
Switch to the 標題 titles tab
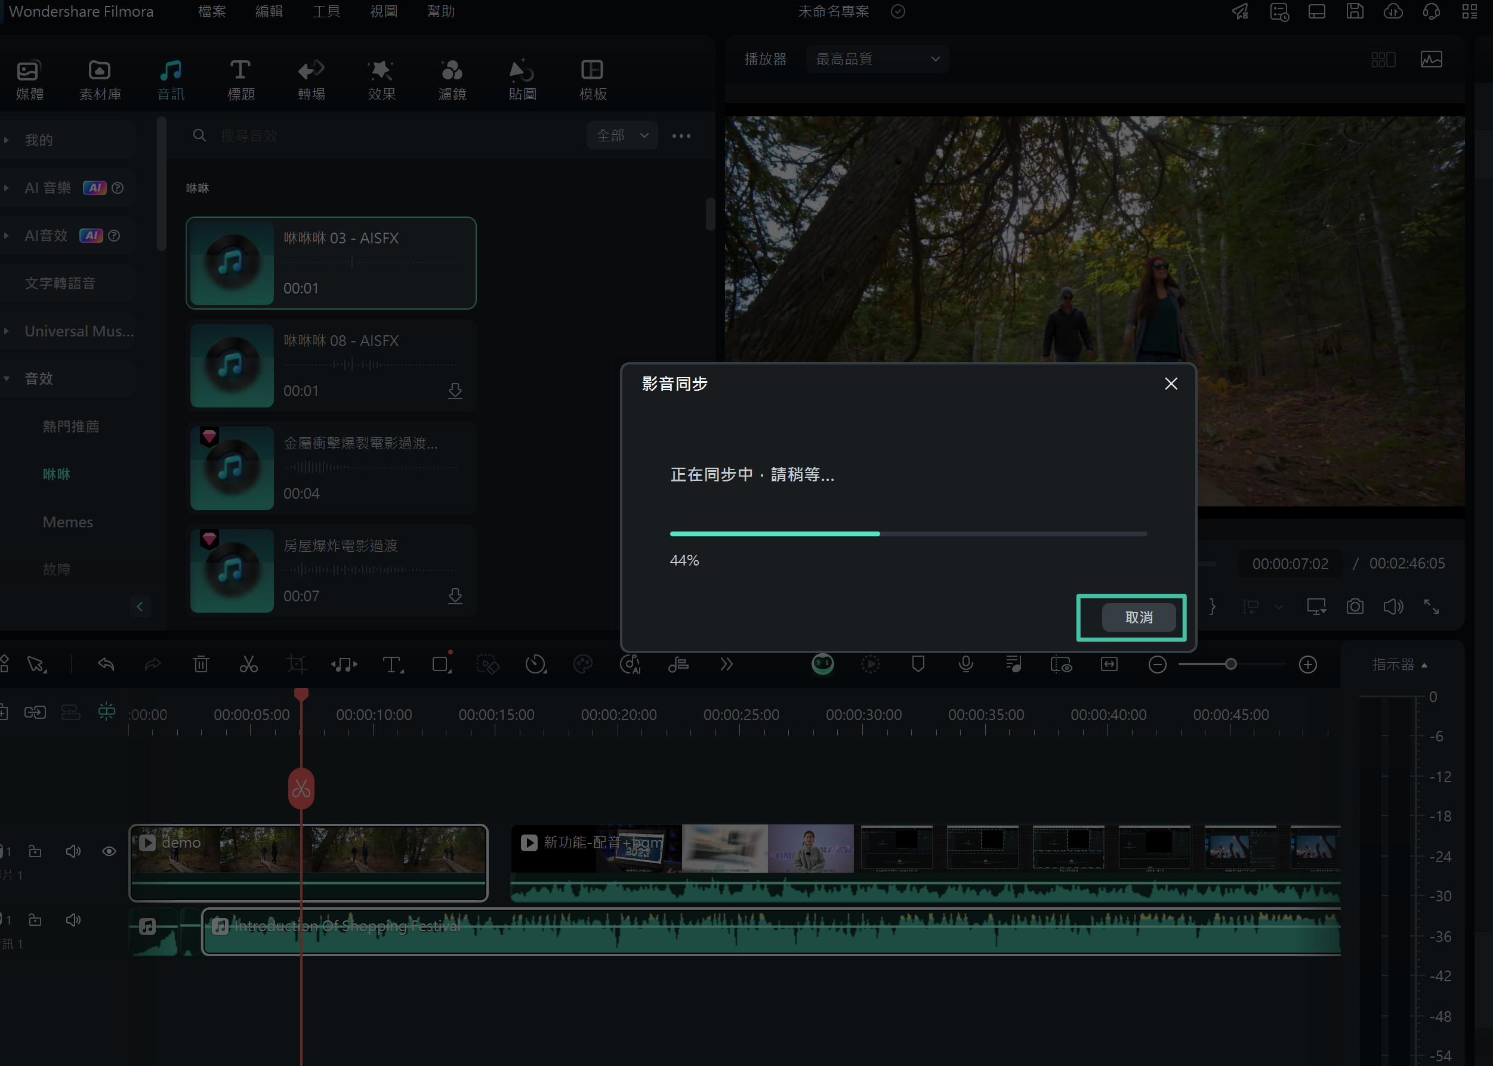pos(240,80)
